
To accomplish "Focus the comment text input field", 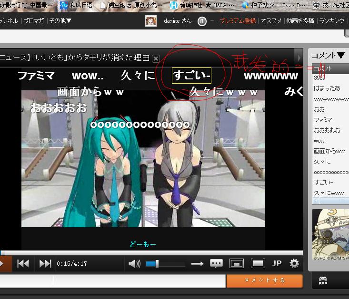I will pyautogui.click(x=140, y=281).
